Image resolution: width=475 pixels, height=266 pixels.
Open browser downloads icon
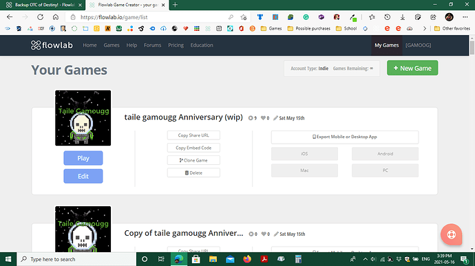(x=403, y=17)
